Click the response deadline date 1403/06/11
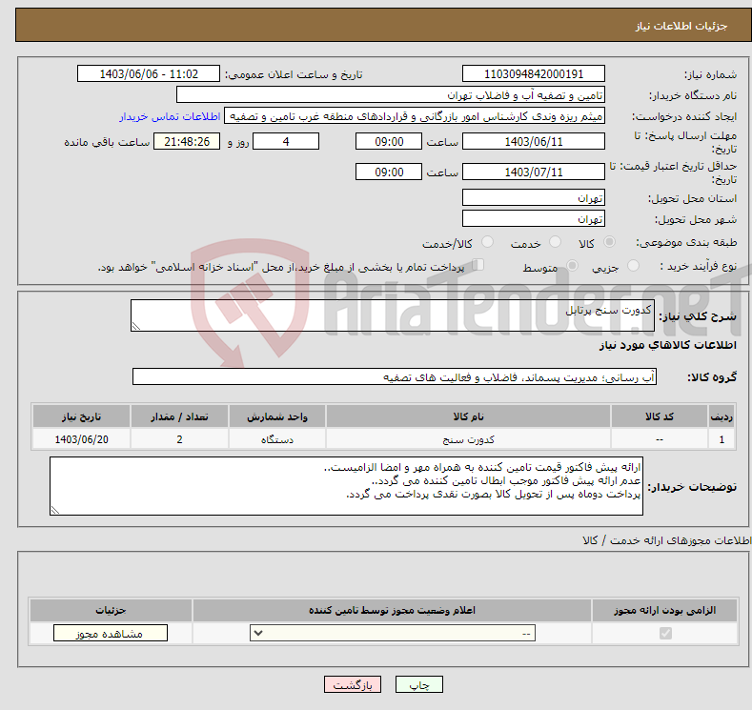 (534, 141)
